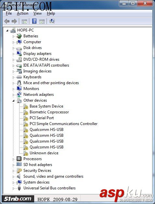Open the Action menu

click(x=22, y=13)
